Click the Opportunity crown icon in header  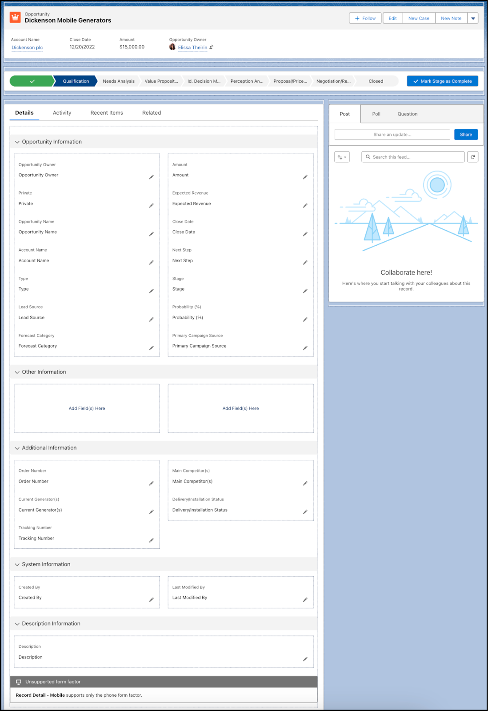[x=15, y=17]
